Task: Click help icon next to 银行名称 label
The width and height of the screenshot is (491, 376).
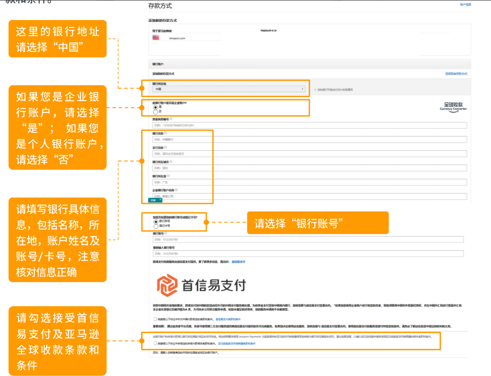Action: pyautogui.click(x=165, y=133)
